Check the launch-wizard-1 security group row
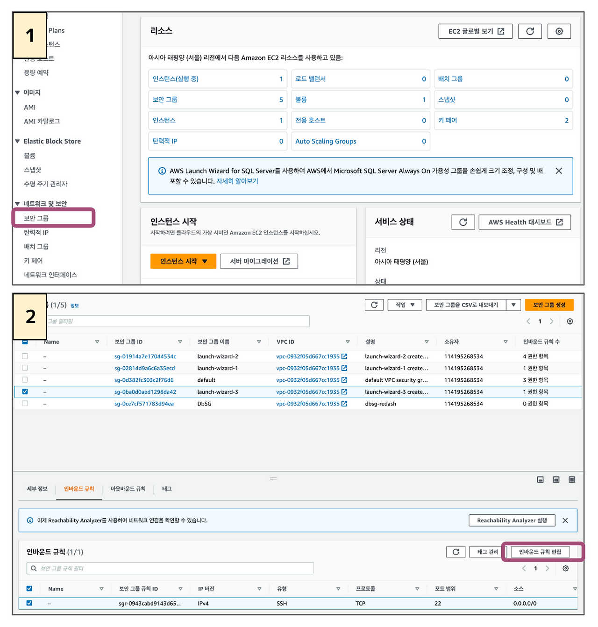This screenshot has height=627, width=598. [x=25, y=368]
